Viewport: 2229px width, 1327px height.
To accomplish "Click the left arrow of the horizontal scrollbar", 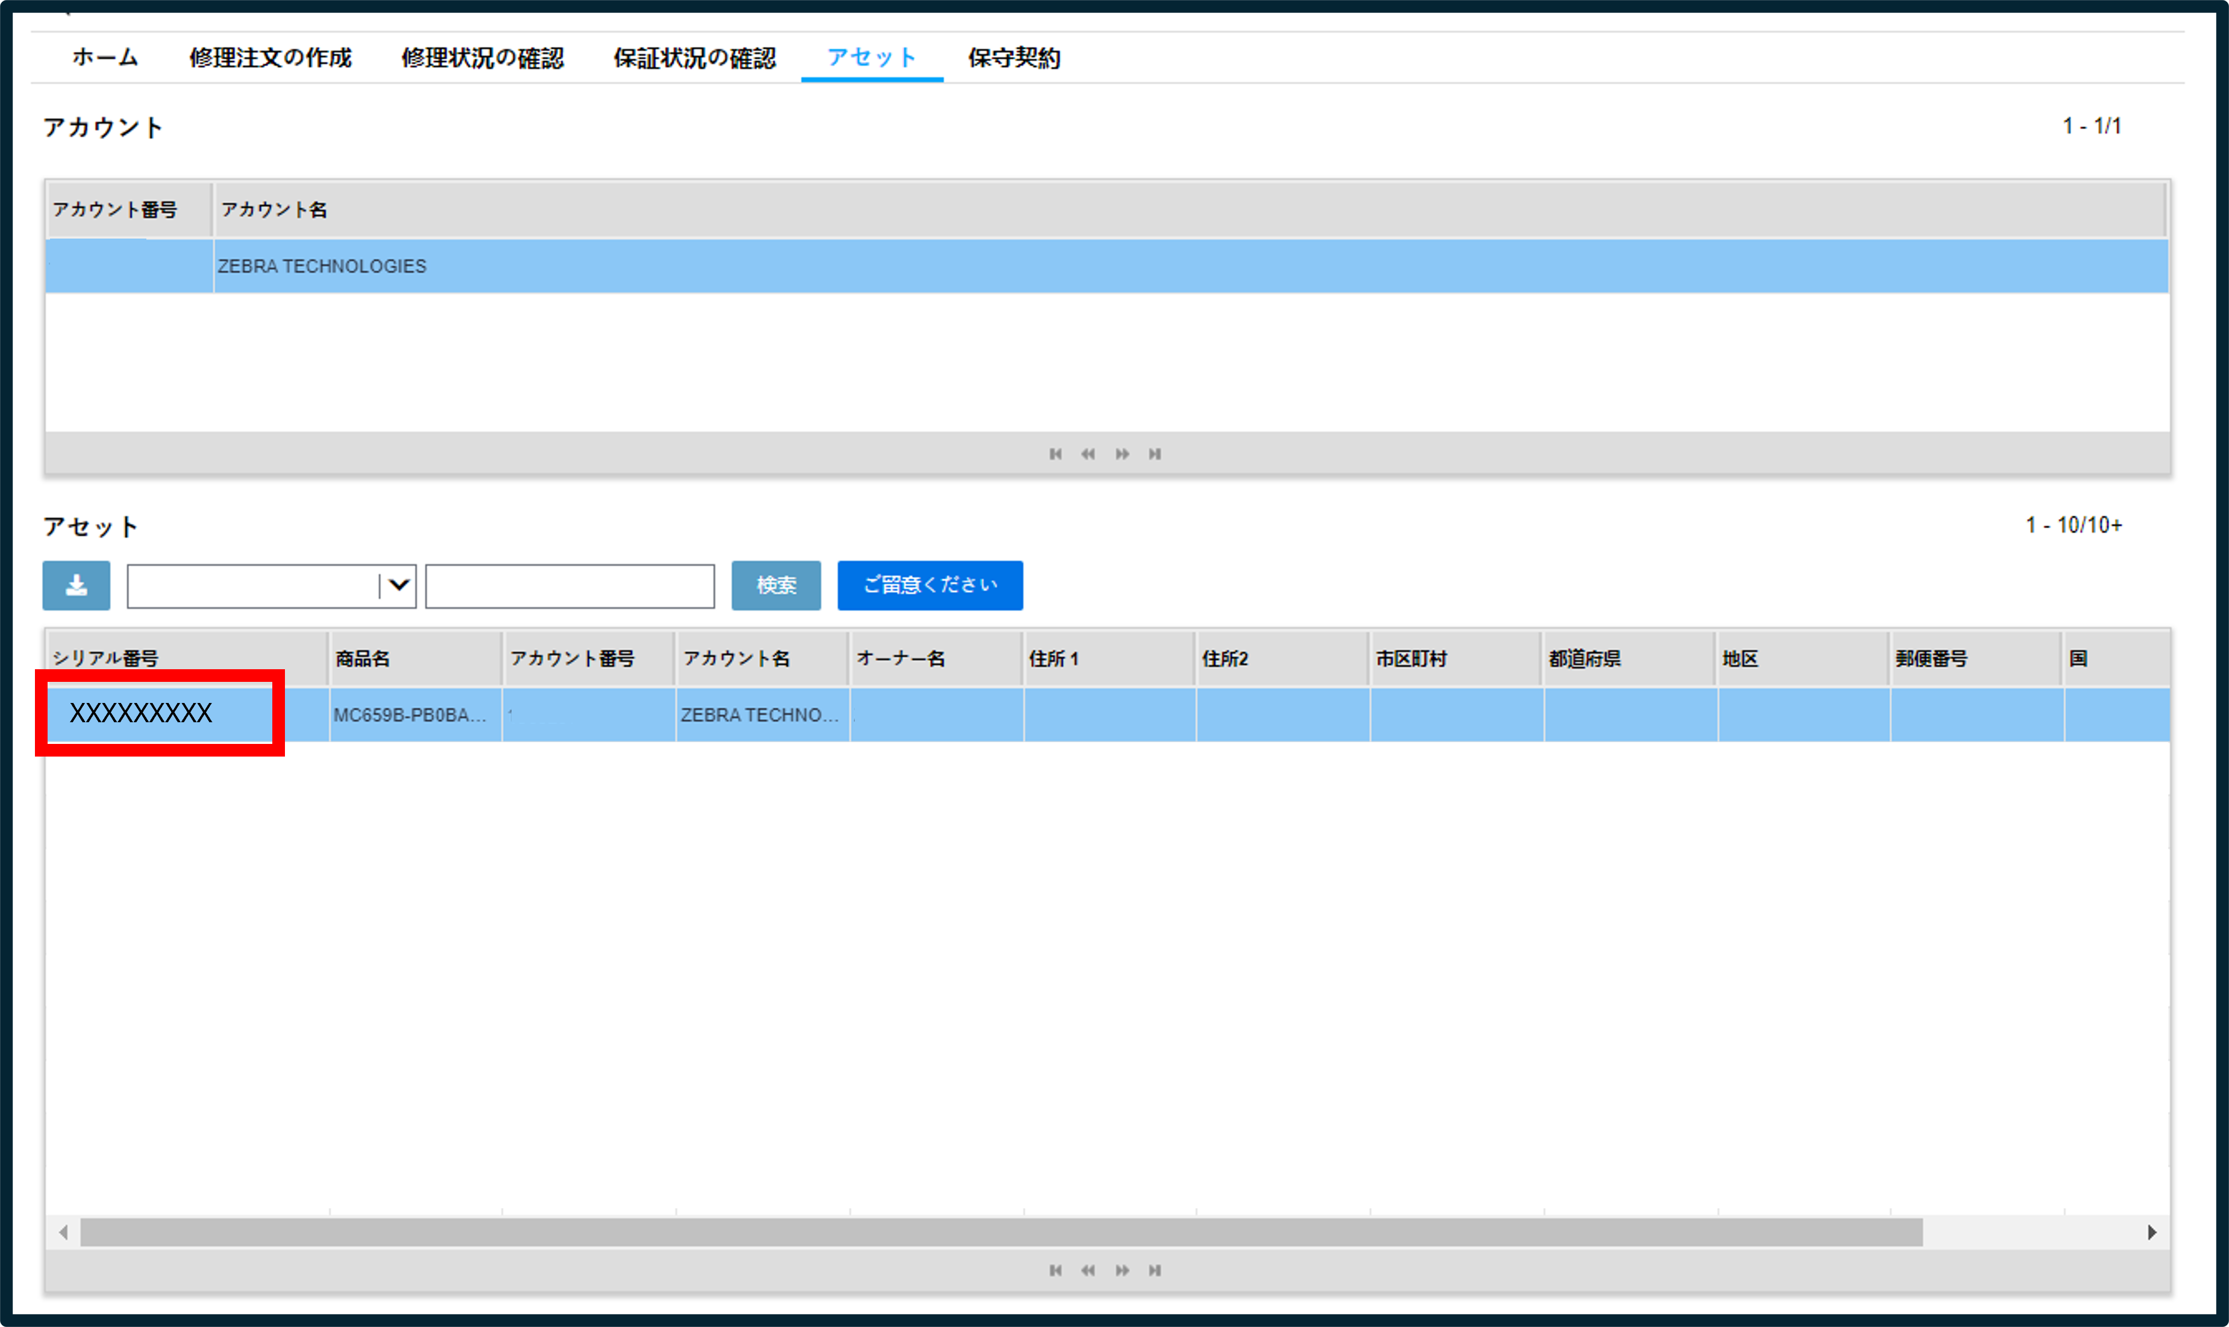I will coord(63,1232).
